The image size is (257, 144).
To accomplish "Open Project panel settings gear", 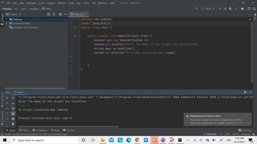I will tap(60, 14).
